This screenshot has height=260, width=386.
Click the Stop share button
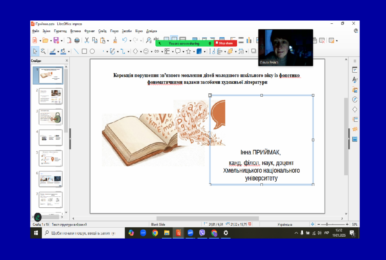click(x=225, y=43)
